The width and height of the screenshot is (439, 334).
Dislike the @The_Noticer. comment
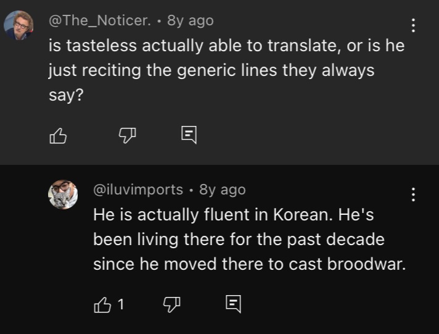128,136
